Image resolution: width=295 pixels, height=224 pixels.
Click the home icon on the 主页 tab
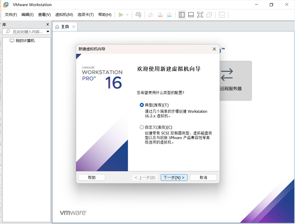point(57,27)
